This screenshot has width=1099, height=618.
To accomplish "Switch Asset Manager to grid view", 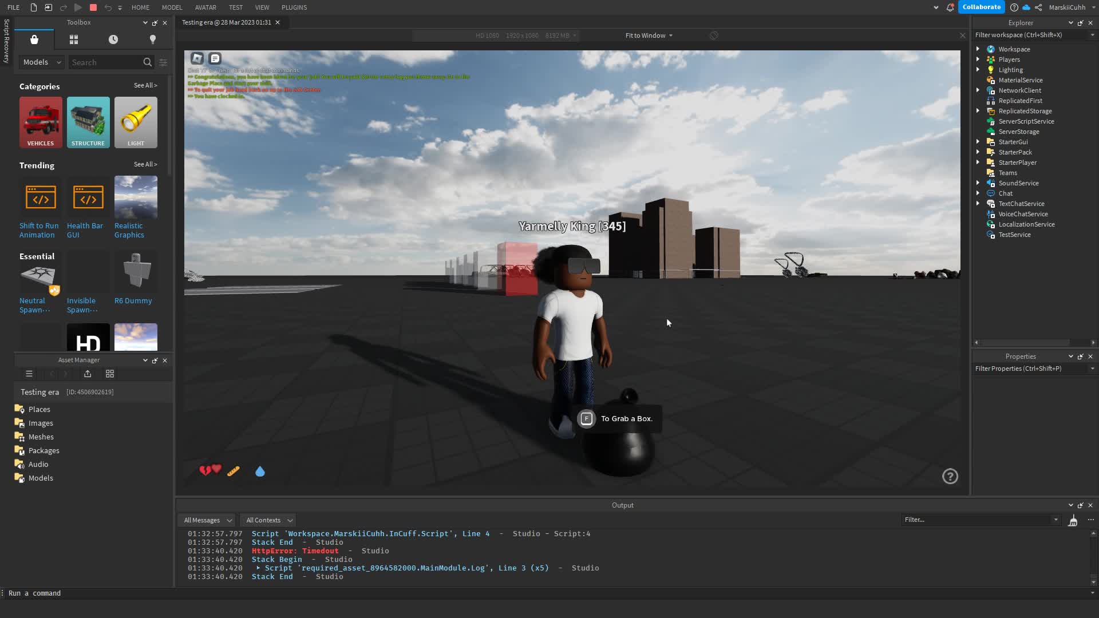I will click(x=110, y=374).
